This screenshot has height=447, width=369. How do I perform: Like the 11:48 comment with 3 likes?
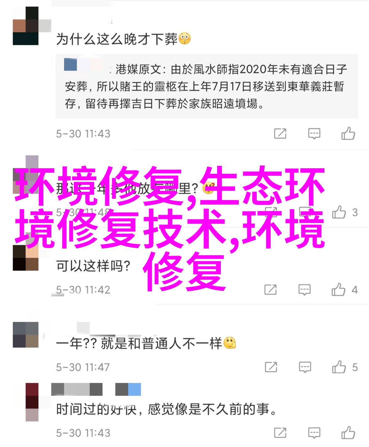click(x=339, y=212)
